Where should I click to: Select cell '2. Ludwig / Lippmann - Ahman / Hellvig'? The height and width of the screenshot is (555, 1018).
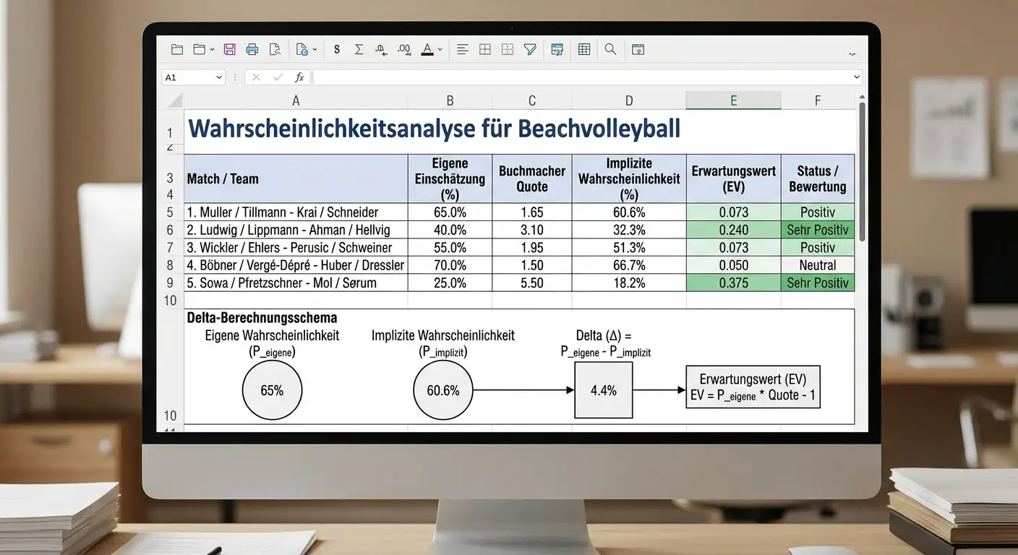296,230
